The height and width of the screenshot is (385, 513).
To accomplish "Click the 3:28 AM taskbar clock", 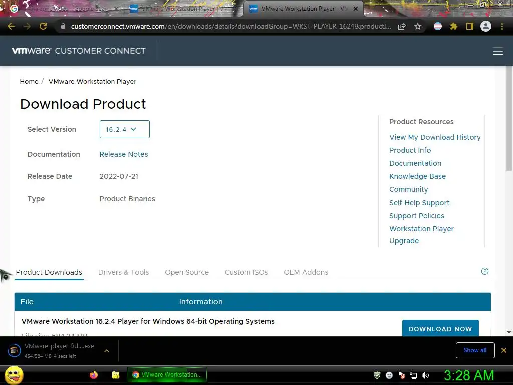I will pyautogui.click(x=469, y=375).
